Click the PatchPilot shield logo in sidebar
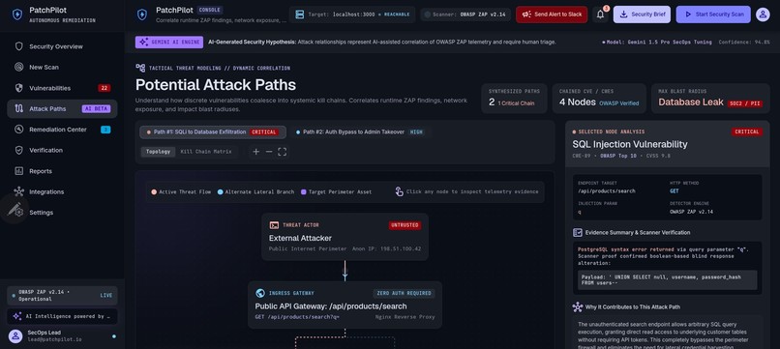The height and width of the screenshot is (349, 780). pos(17,15)
